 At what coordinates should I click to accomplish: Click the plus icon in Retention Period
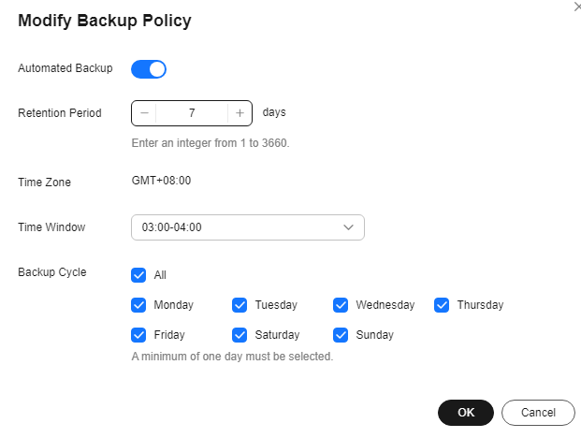pyautogui.click(x=240, y=113)
